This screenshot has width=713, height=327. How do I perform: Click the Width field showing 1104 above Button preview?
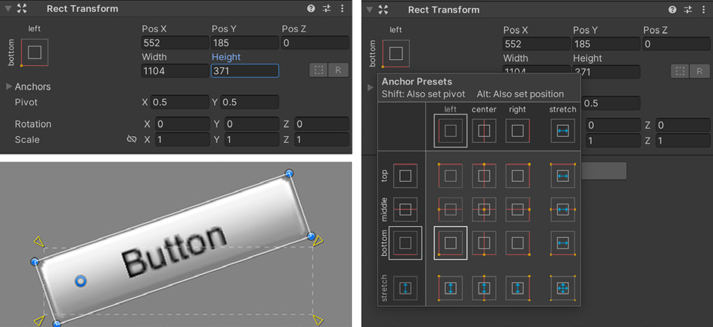pos(175,70)
